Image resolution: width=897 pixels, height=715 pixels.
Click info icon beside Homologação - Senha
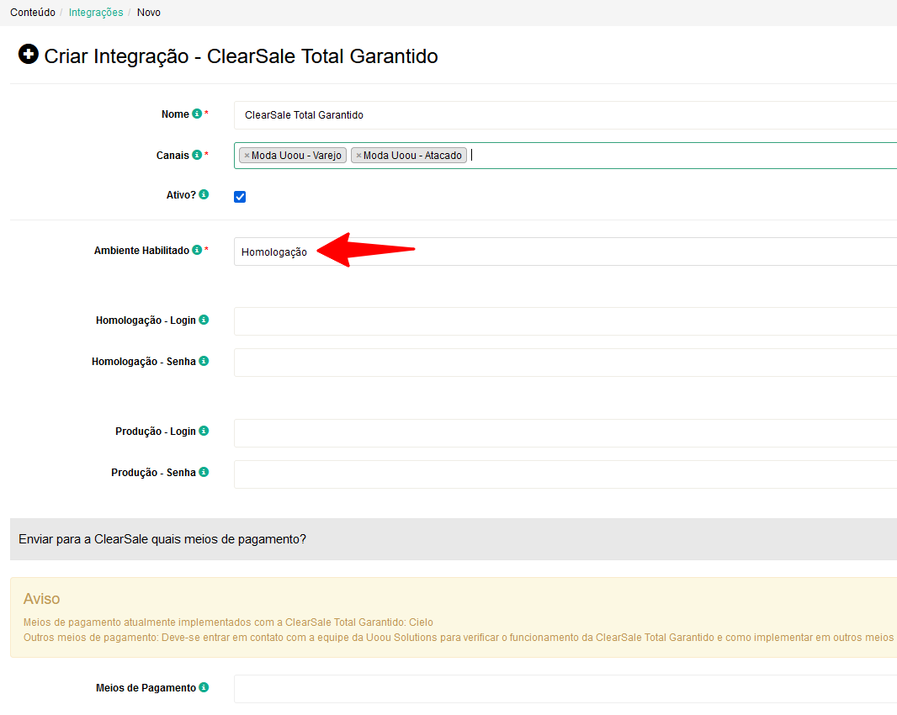(204, 361)
